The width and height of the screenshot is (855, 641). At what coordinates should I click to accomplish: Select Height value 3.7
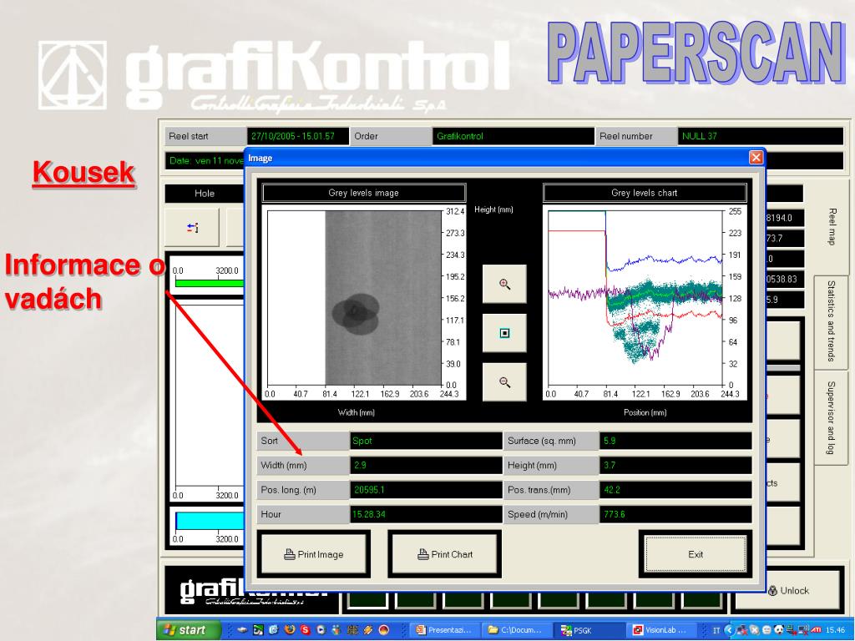675,466
